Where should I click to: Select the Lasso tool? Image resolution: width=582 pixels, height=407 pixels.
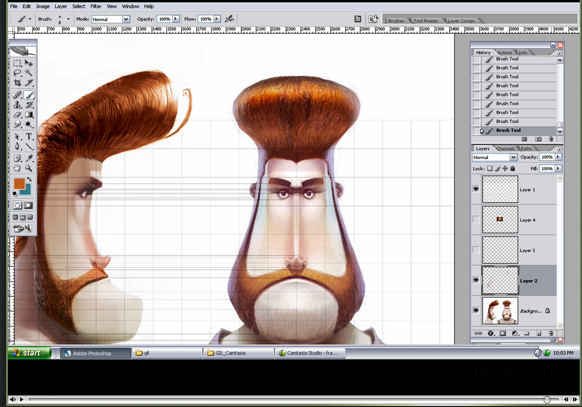pyautogui.click(x=17, y=73)
